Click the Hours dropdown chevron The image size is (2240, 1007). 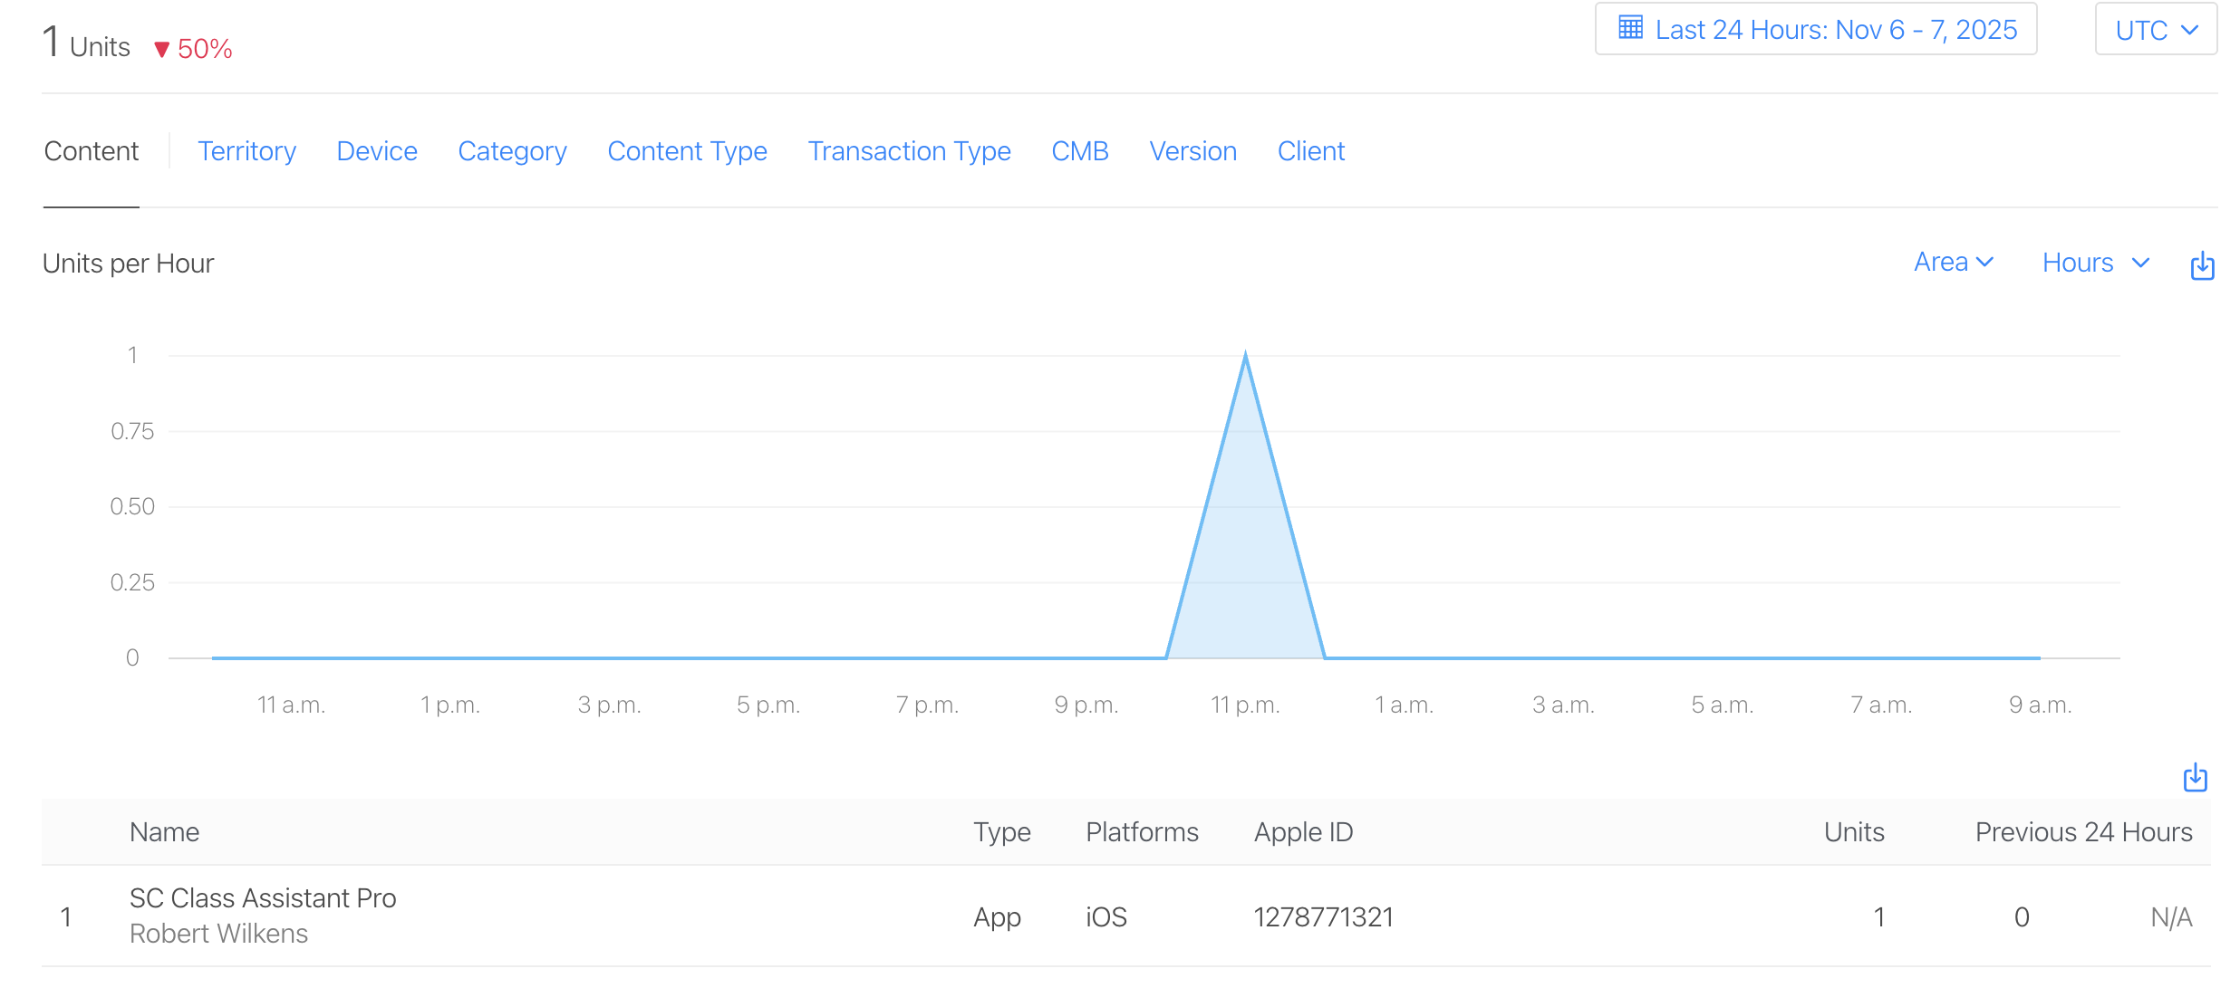(2140, 263)
